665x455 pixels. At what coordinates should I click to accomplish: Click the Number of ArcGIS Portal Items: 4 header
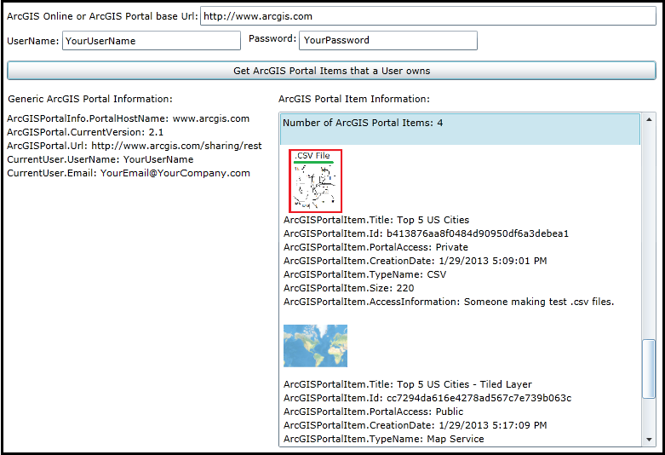click(x=460, y=129)
